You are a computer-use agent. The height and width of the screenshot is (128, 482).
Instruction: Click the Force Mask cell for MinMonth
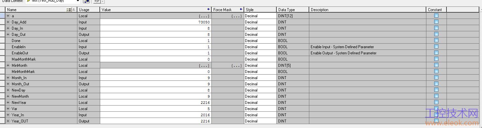[x=228, y=65]
